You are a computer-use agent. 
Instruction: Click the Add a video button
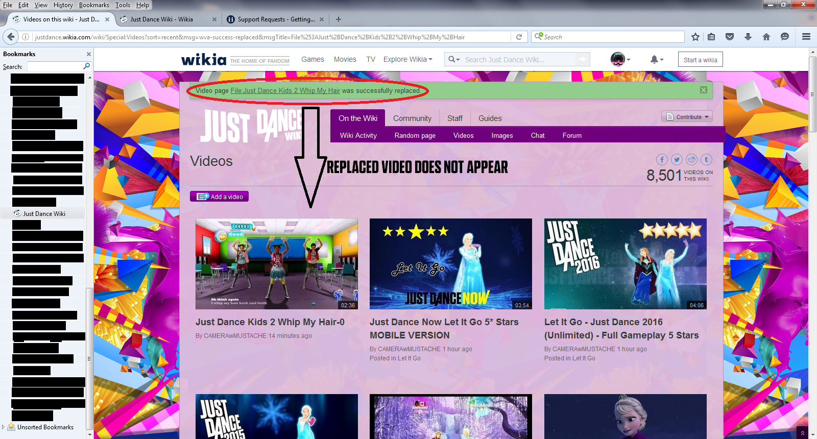220,197
